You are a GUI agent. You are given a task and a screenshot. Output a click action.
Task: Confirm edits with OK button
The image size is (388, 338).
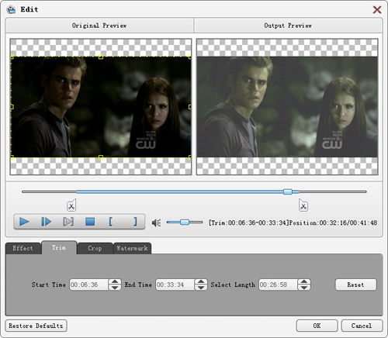tap(317, 326)
